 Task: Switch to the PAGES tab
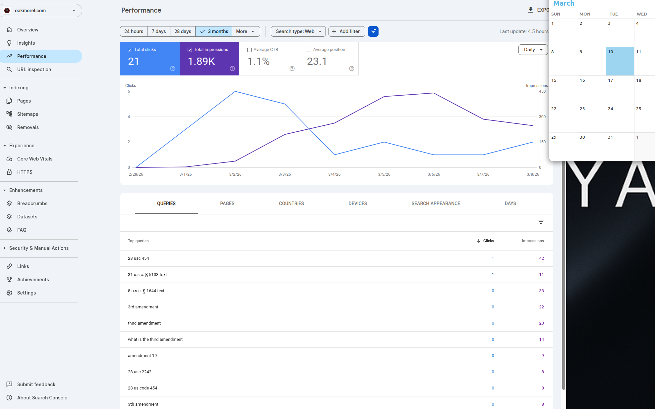click(x=227, y=204)
